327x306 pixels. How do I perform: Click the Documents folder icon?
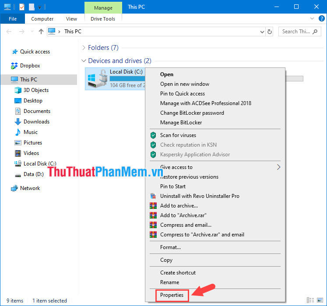(x=18, y=111)
